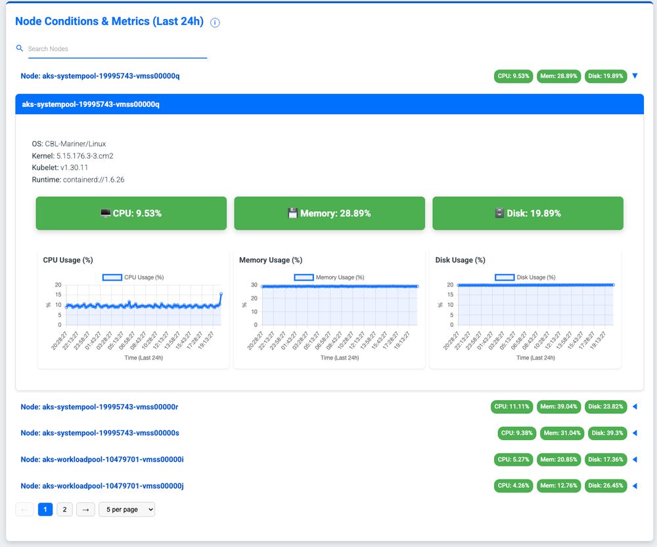Click the large green CPU: 9.53% card
Image resolution: width=657 pixels, height=547 pixels.
pyautogui.click(x=131, y=213)
